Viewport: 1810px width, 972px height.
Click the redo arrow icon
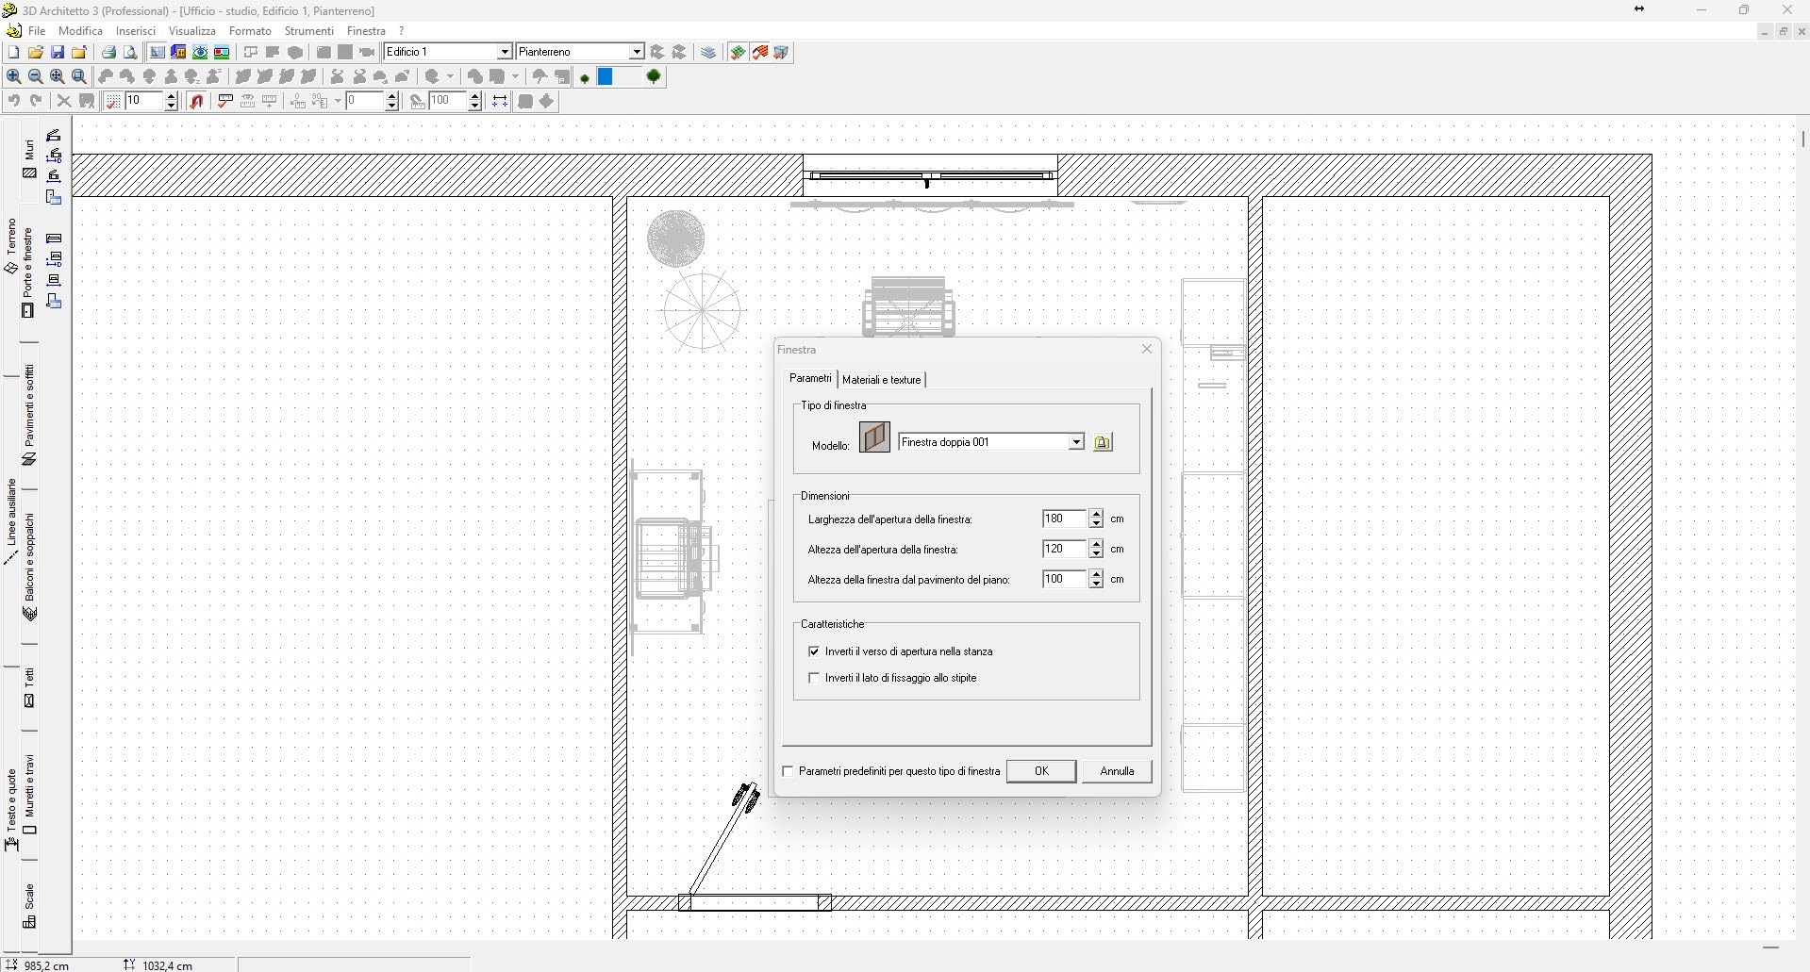pos(36,102)
